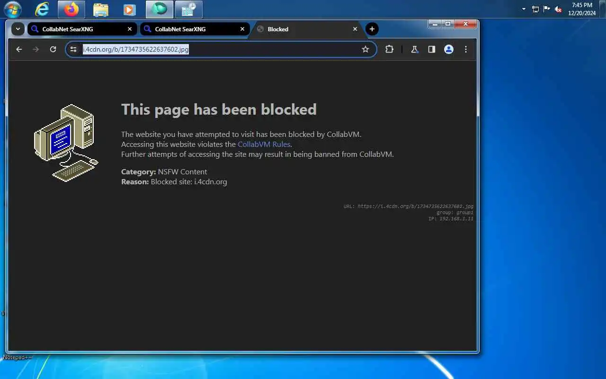
Task: Open Firefox from the taskbar
Action: [x=71, y=9]
